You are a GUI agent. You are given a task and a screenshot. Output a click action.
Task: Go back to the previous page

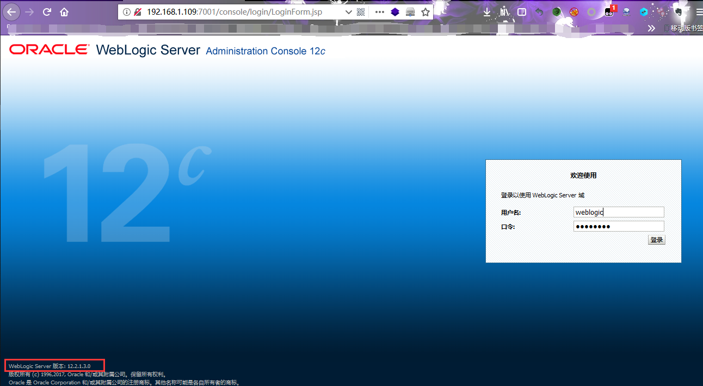[12, 11]
